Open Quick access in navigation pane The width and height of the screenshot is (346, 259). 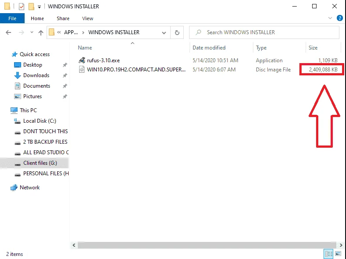click(35, 54)
